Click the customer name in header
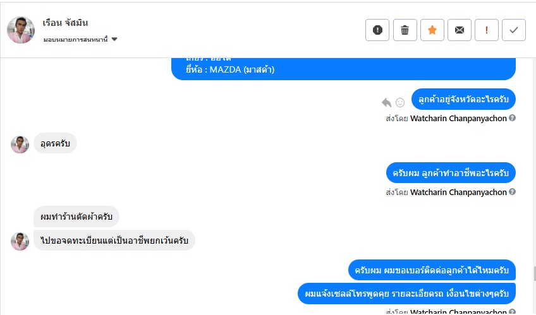 click(x=65, y=23)
